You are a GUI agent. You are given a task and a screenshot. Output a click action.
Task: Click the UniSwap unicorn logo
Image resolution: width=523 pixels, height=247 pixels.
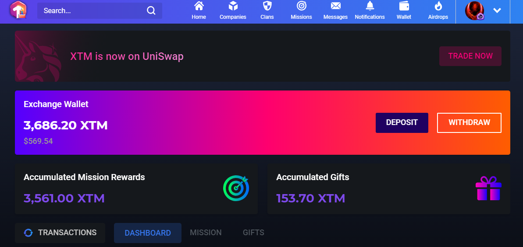[38, 56]
